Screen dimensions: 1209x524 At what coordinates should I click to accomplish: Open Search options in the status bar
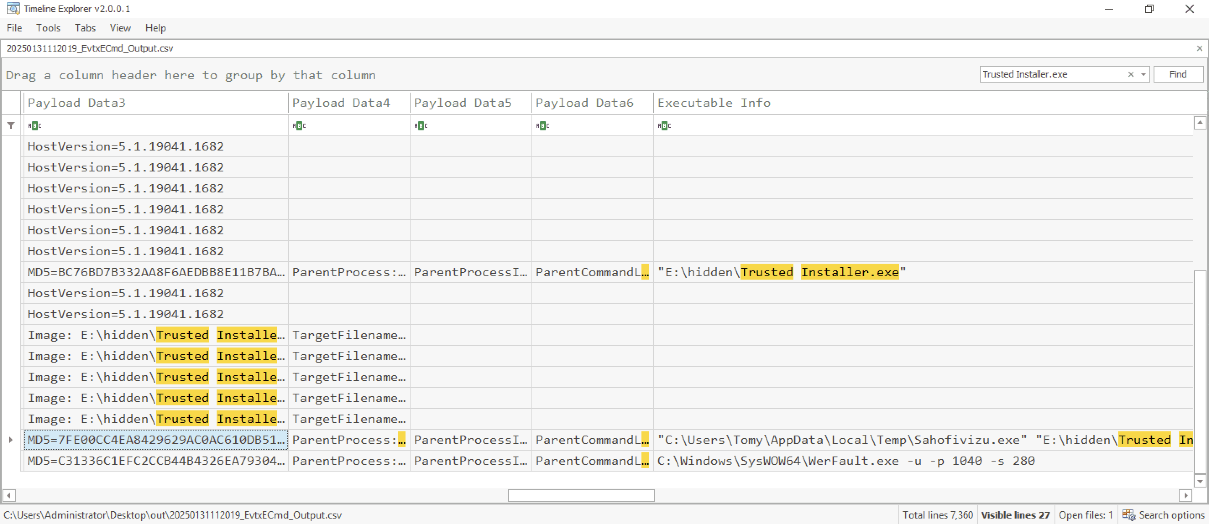[x=1164, y=515]
